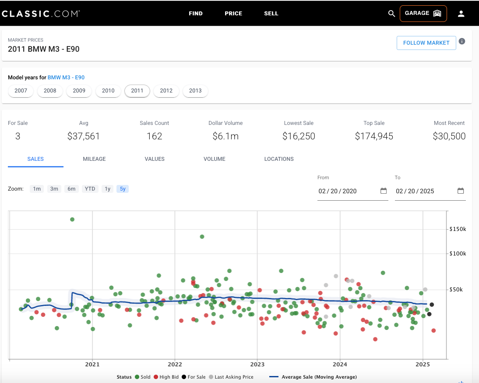
Task: Open the Volume tab
Action: (215, 159)
